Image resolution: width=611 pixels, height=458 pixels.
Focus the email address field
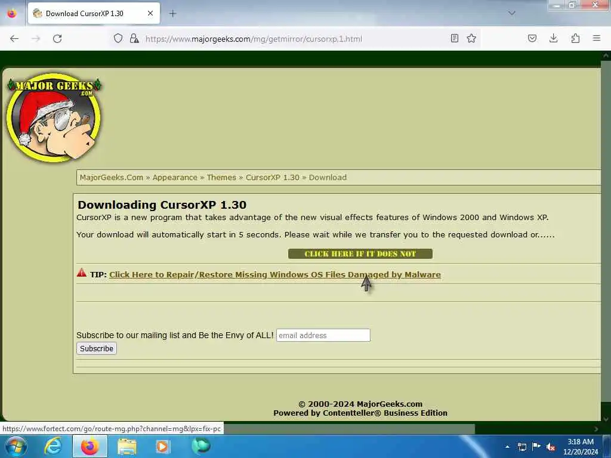[323, 335]
